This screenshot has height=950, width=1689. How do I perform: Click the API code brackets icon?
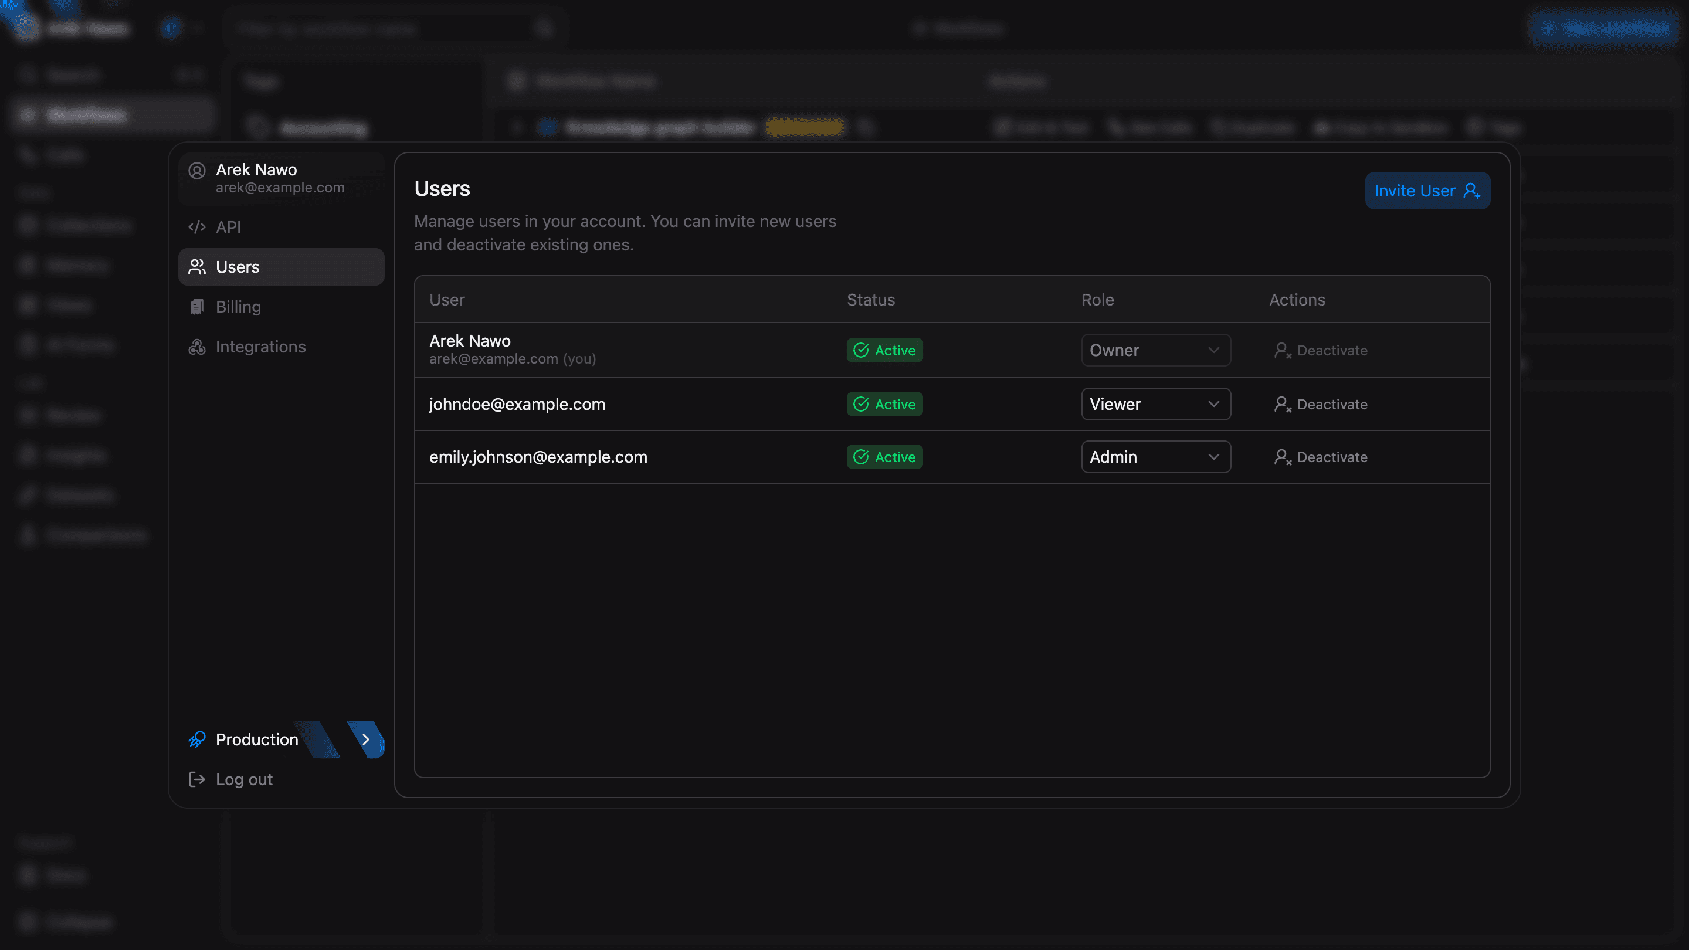point(196,227)
